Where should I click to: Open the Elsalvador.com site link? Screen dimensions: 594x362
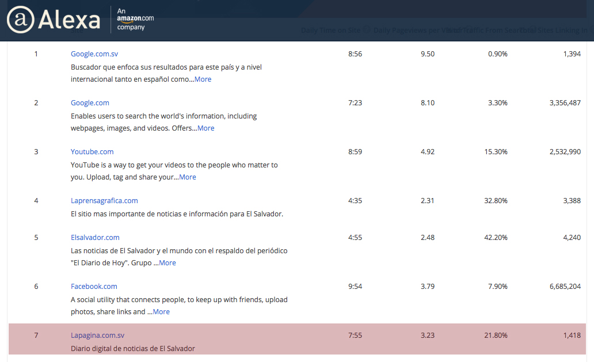[x=95, y=238]
